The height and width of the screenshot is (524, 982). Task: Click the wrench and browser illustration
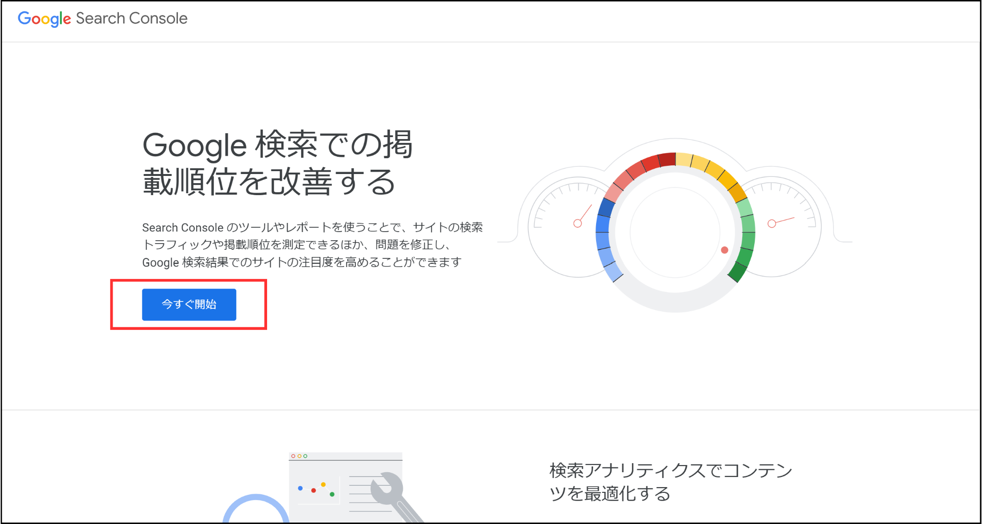point(324,488)
